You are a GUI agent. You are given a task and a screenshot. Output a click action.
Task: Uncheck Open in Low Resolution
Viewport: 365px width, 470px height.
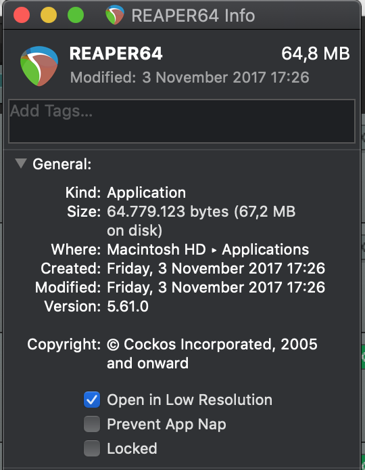click(92, 400)
